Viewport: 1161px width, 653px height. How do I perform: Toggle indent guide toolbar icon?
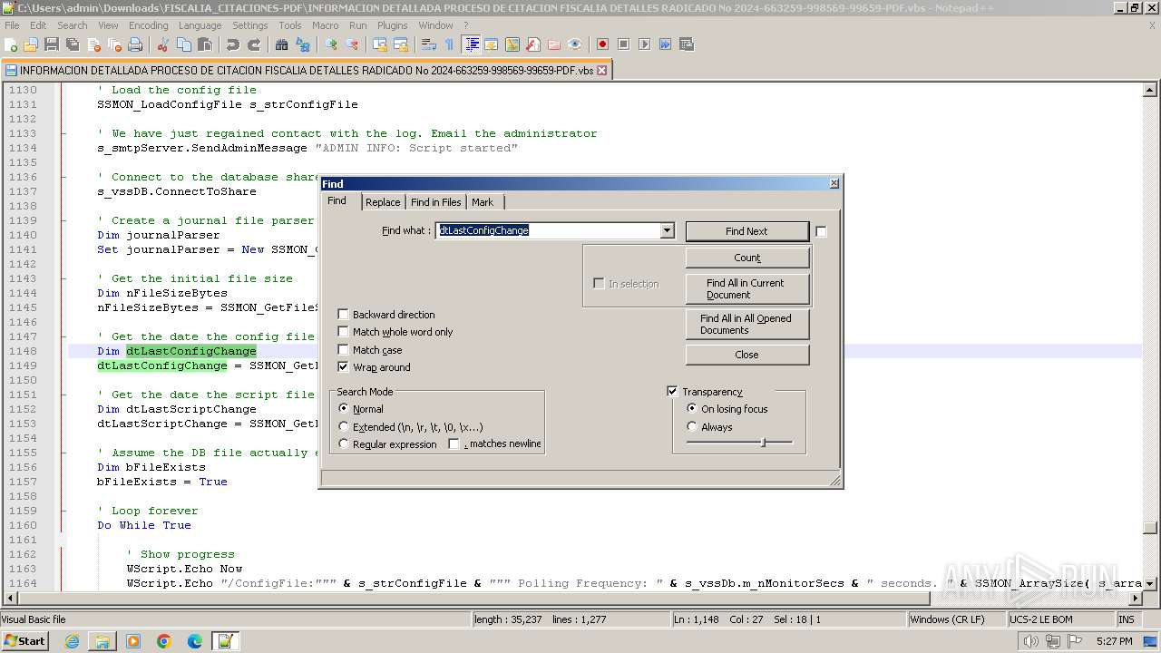click(471, 44)
